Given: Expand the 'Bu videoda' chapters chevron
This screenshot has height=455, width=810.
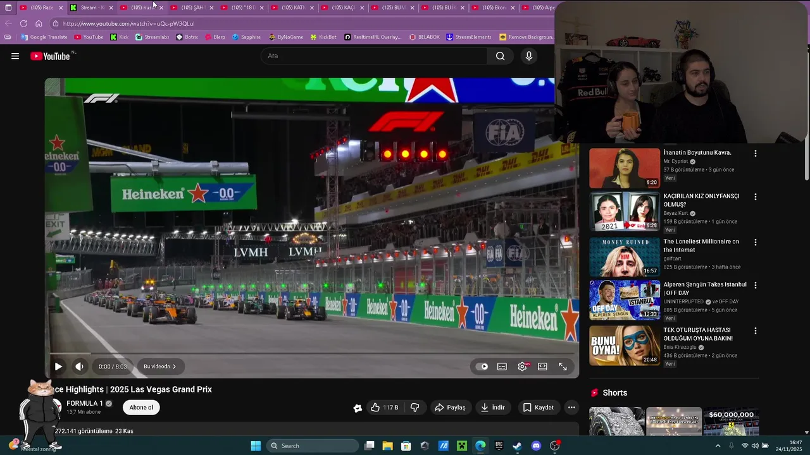Looking at the screenshot, I should (x=174, y=367).
